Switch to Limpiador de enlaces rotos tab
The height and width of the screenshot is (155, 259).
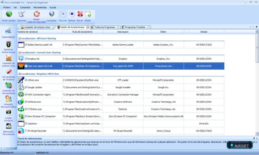click(x=37, y=27)
